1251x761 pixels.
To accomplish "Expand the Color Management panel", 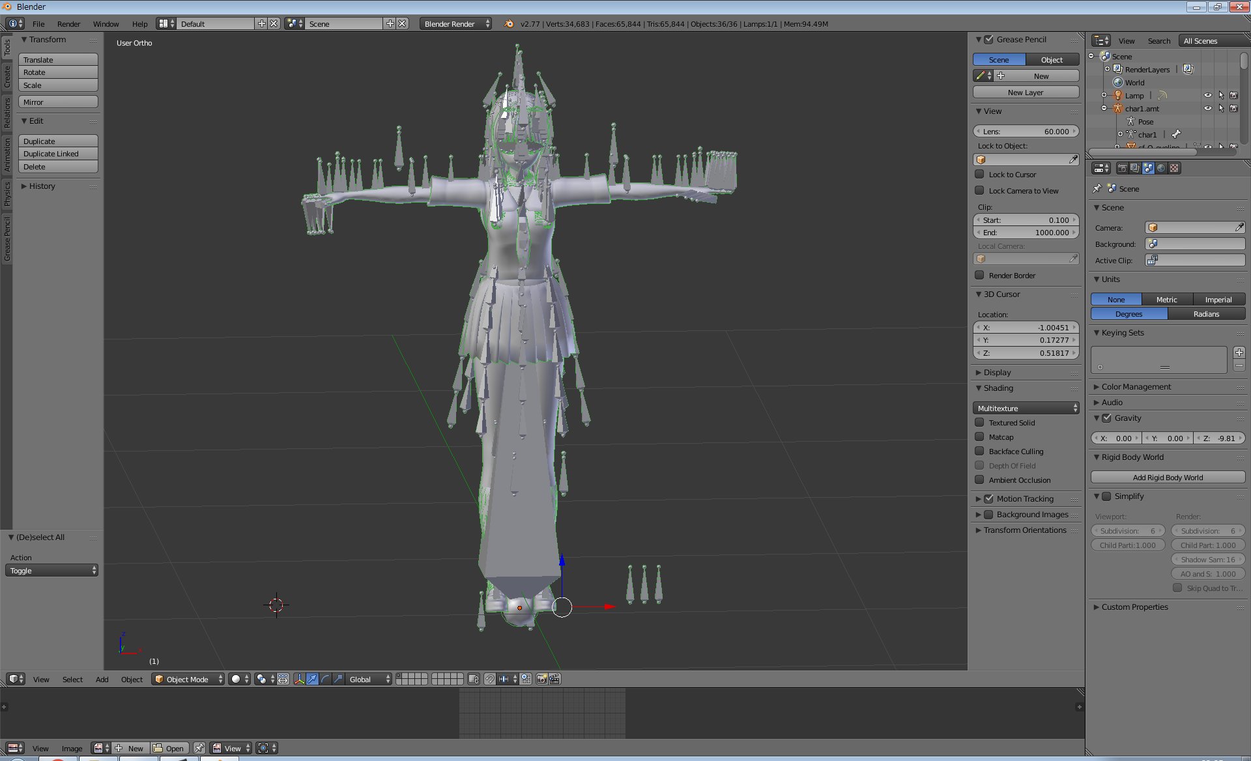I will pos(1136,386).
